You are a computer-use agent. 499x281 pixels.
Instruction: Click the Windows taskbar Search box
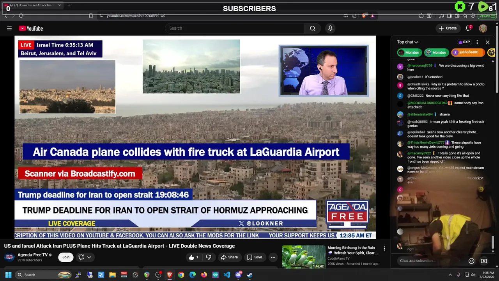(44, 275)
